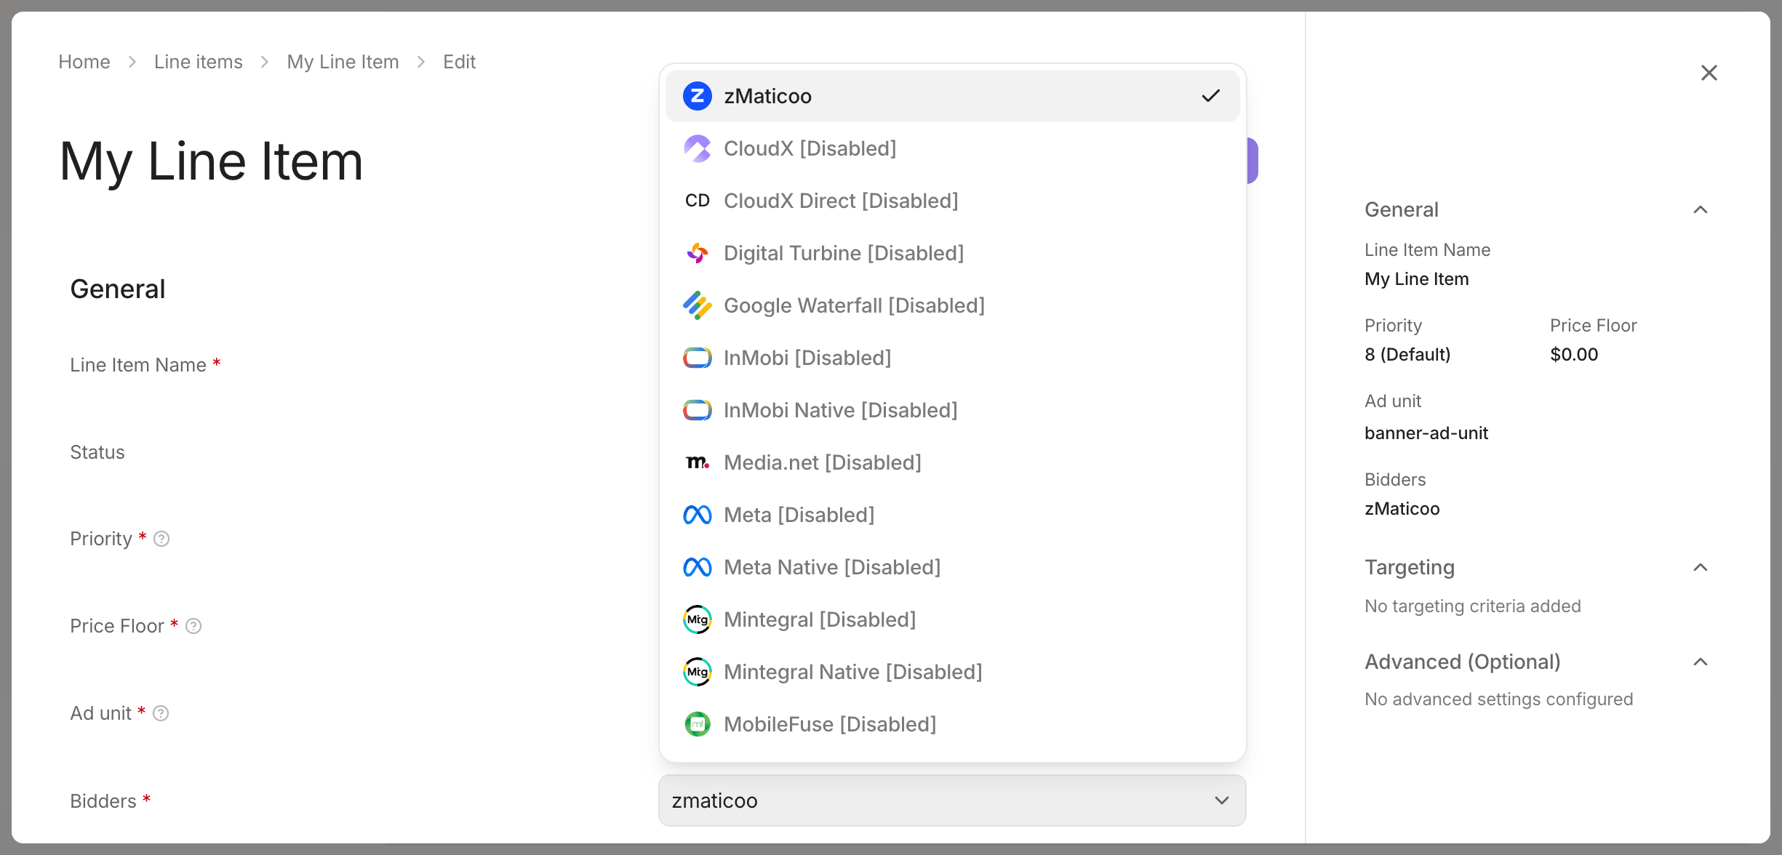The width and height of the screenshot is (1782, 855).
Task: Choose CloudX Direct [Disabled] option
Action: (952, 201)
